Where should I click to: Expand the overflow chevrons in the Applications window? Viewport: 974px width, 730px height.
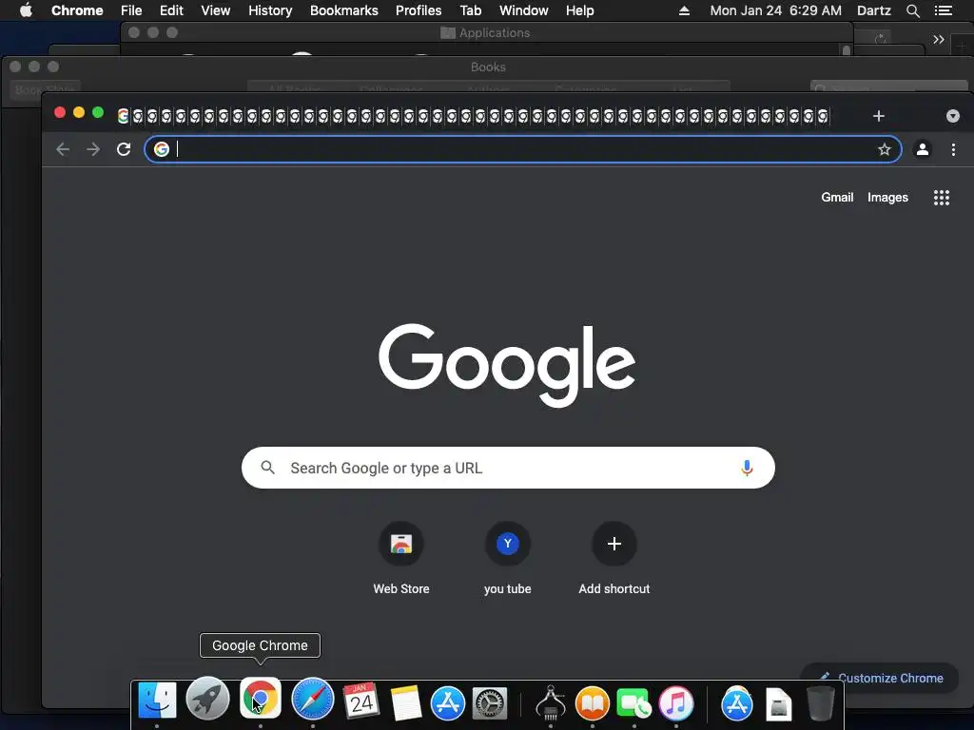tap(938, 40)
